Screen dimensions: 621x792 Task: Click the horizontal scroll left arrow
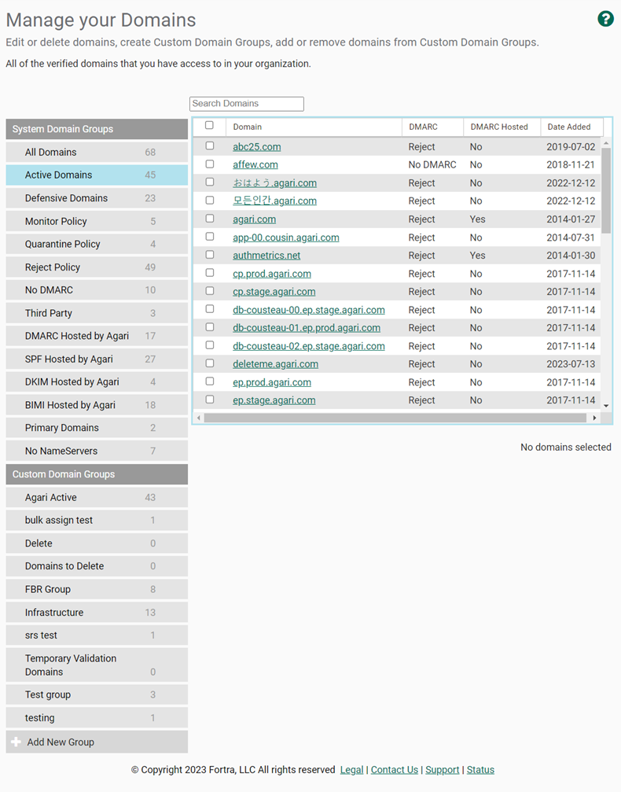(x=199, y=418)
